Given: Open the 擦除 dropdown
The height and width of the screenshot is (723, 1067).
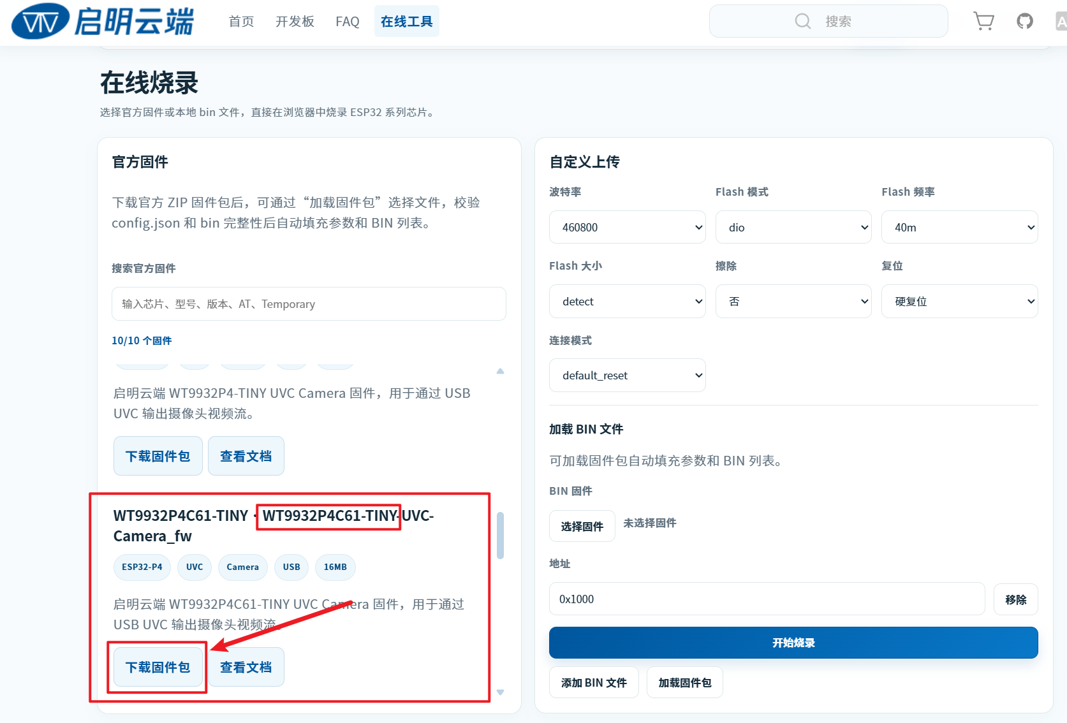Looking at the screenshot, I should (793, 301).
